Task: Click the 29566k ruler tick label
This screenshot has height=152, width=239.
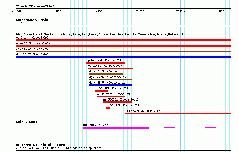Action: pos(221,11)
